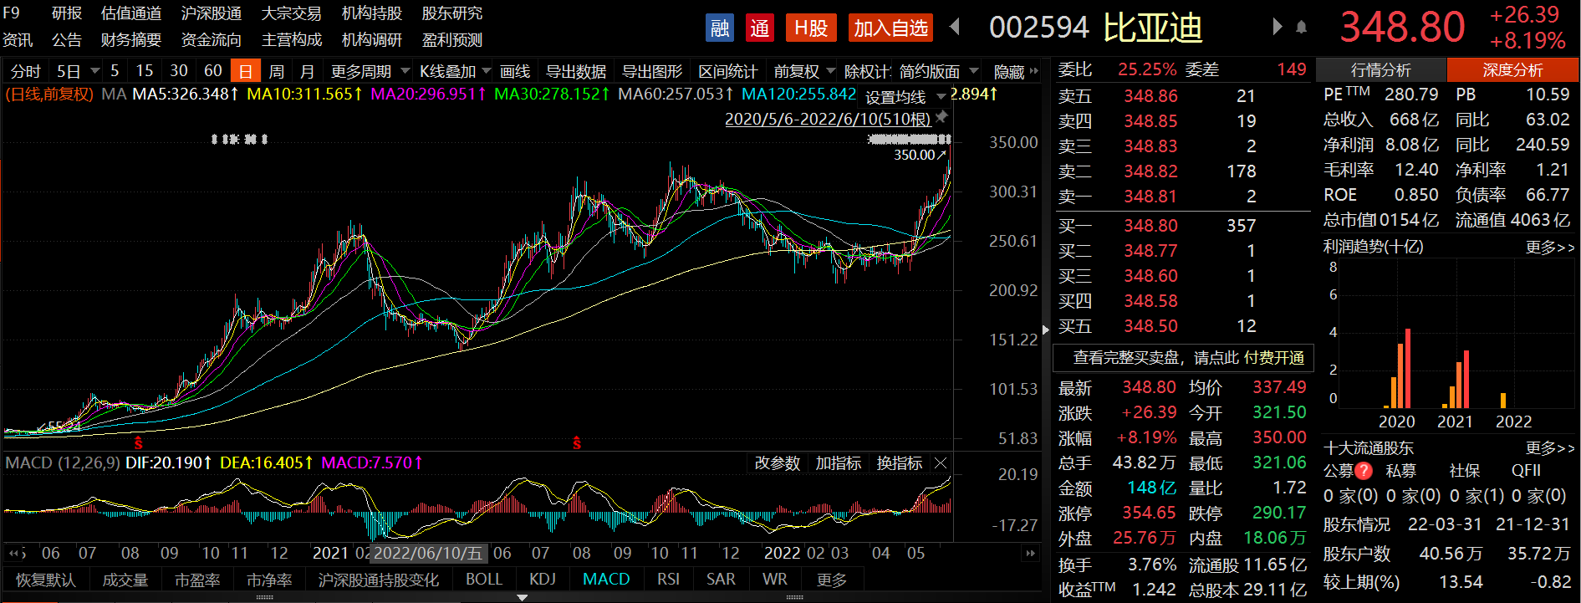Click the 融 margin trading badge
1581x603 pixels.
(719, 28)
